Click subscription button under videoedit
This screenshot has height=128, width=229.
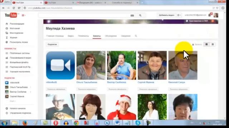pyautogui.click(x=56, y=89)
